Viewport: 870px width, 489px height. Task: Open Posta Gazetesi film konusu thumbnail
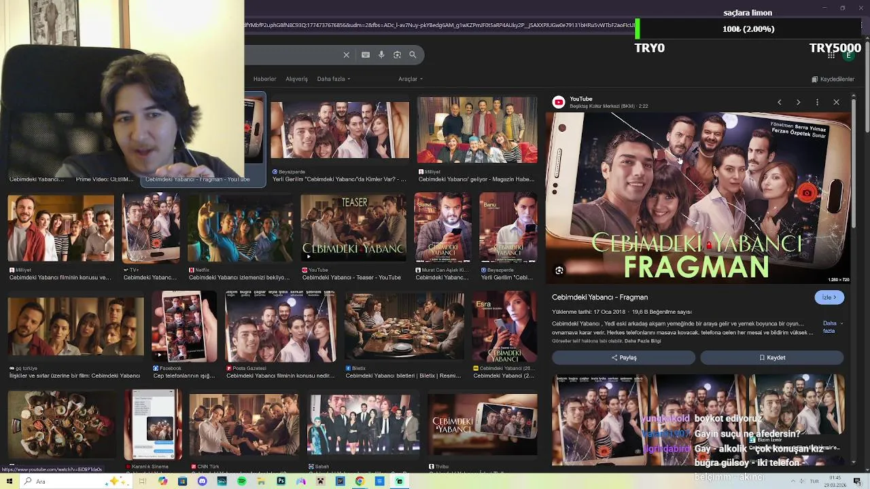tap(281, 327)
